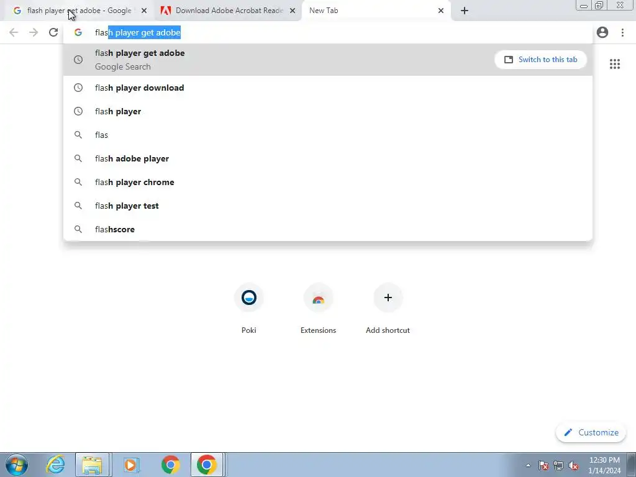The height and width of the screenshot is (477, 636).
Task: Open Chrome's three-dot menu
Action: pos(622,32)
